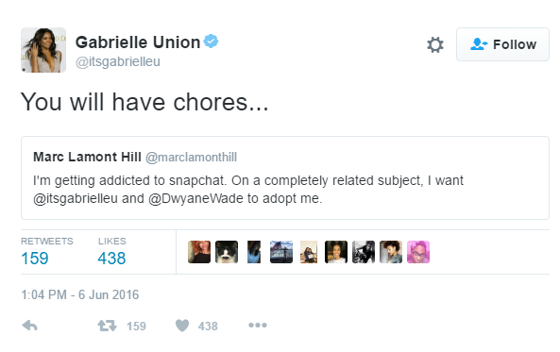Click the black-and-white cat avatar
The image size is (560, 352).
[x=227, y=252]
